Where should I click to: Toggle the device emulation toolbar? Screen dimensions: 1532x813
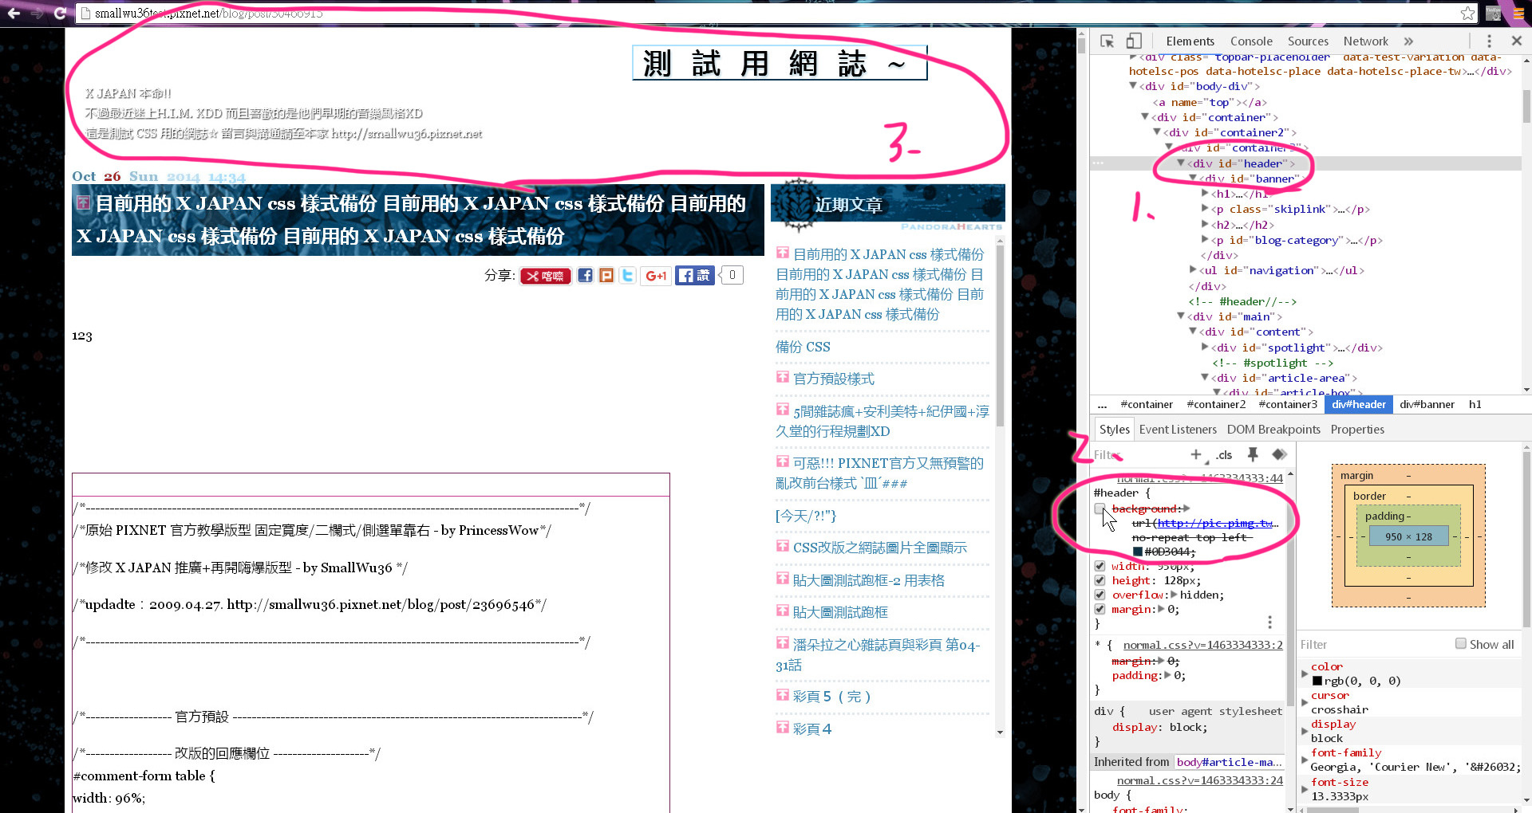click(x=1134, y=41)
